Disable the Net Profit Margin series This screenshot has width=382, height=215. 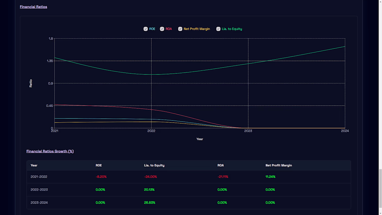click(x=180, y=29)
